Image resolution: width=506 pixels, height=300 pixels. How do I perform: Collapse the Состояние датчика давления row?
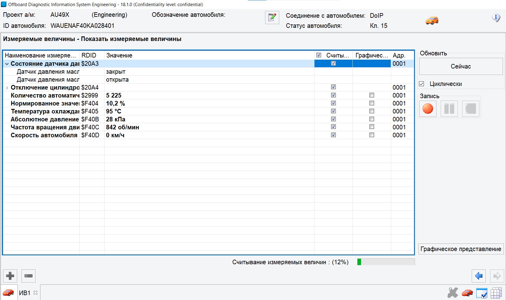pos(7,64)
